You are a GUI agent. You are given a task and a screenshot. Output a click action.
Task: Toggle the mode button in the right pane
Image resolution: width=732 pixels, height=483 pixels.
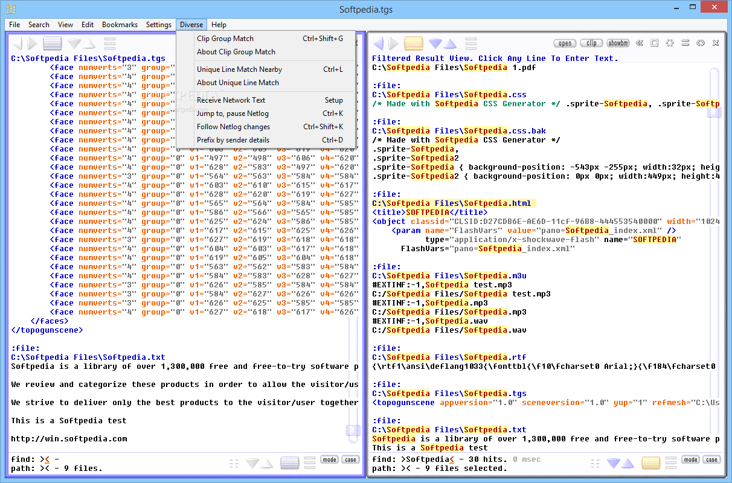(x=691, y=459)
